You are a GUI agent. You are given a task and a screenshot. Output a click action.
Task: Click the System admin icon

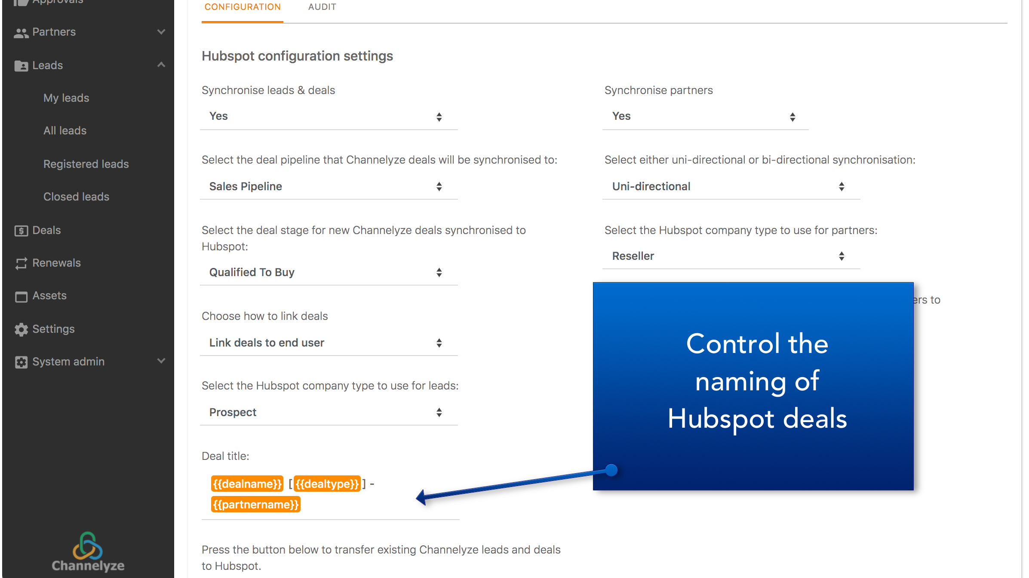21,362
